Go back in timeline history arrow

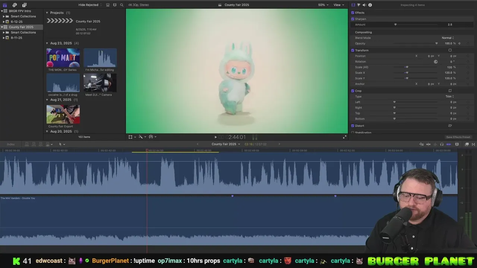click(x=198, y=144)
